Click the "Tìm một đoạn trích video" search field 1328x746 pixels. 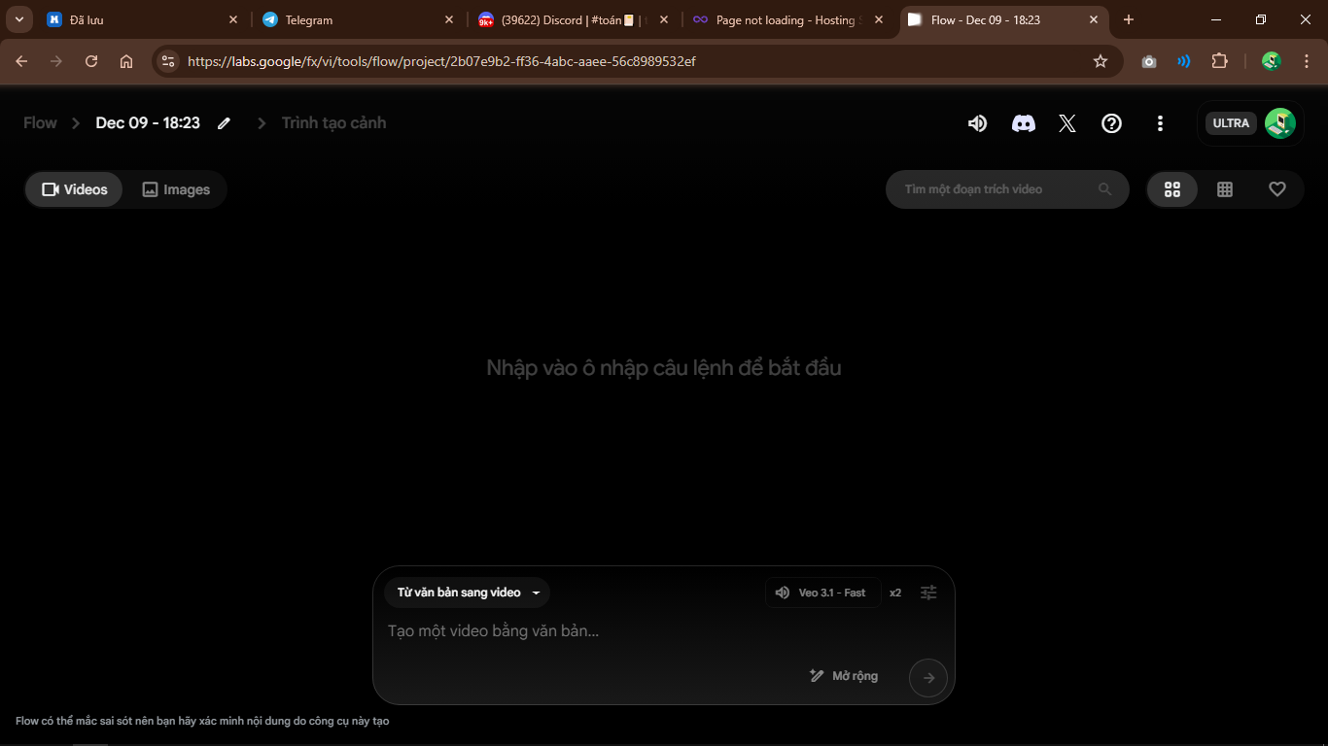pos(996,189)
